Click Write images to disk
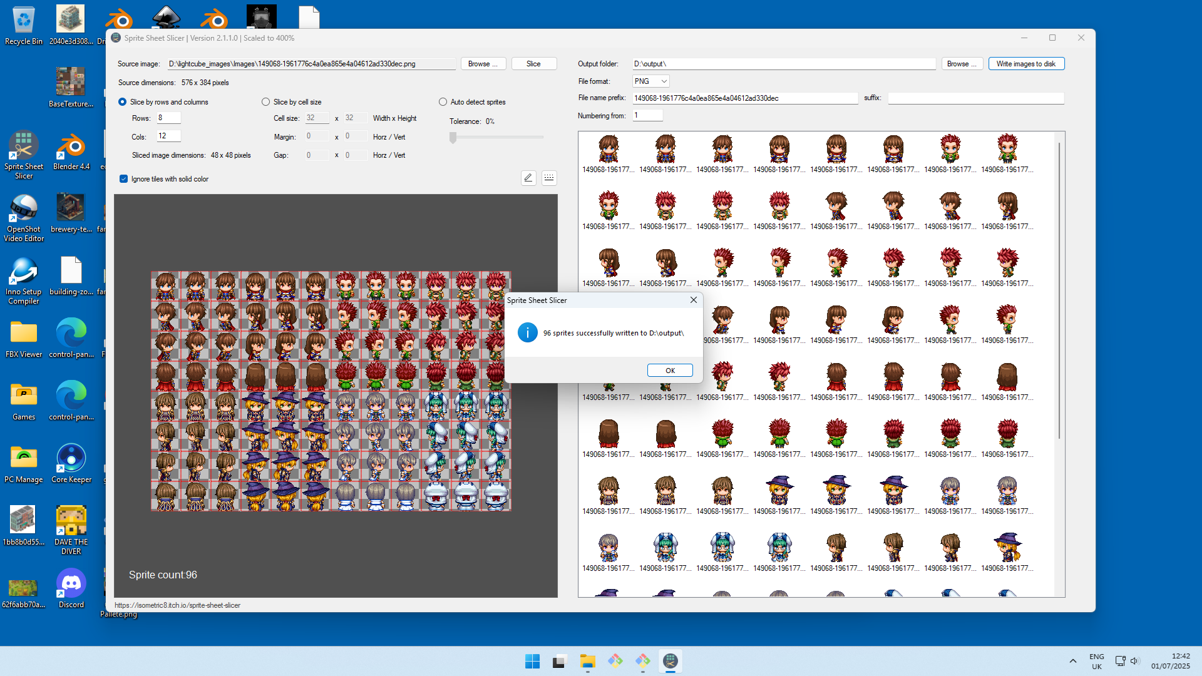Screen dimensions: 1202x676 [x=1026, y=64]
